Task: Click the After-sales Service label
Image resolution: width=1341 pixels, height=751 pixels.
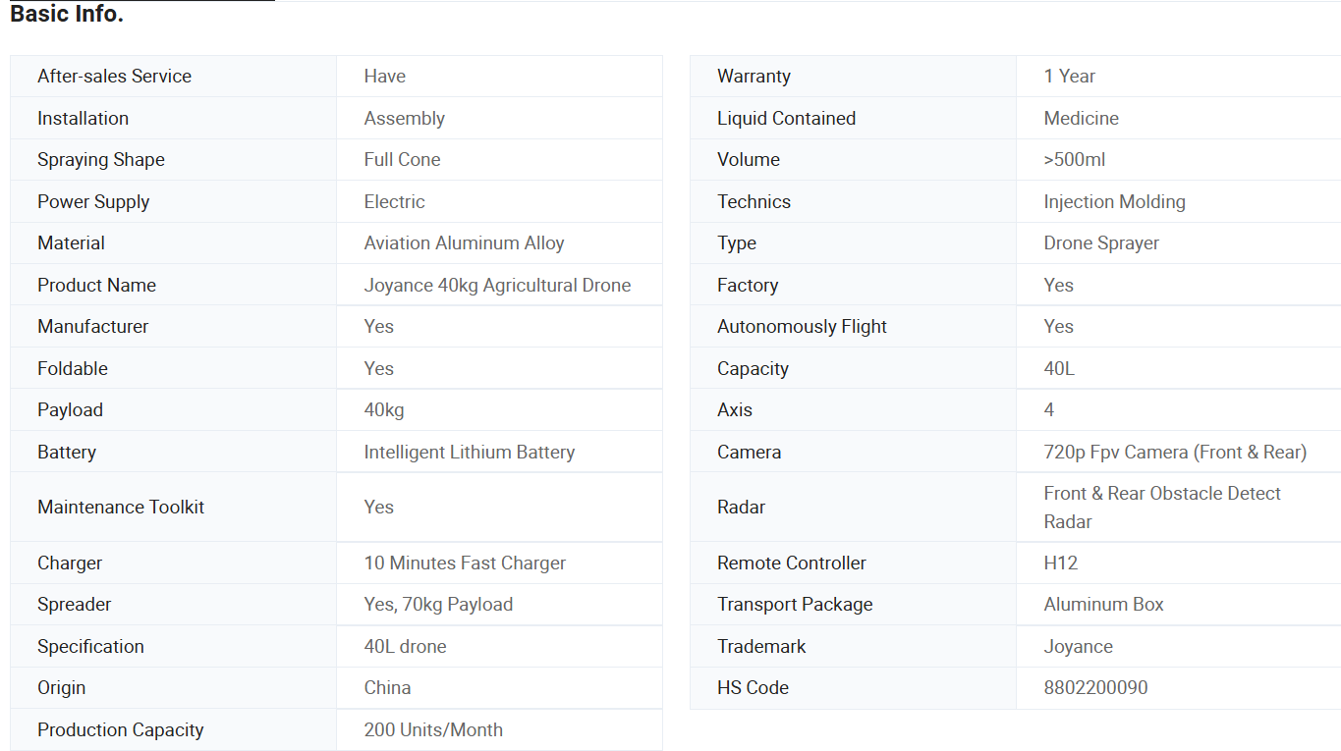Action: (x=114, y=76)
